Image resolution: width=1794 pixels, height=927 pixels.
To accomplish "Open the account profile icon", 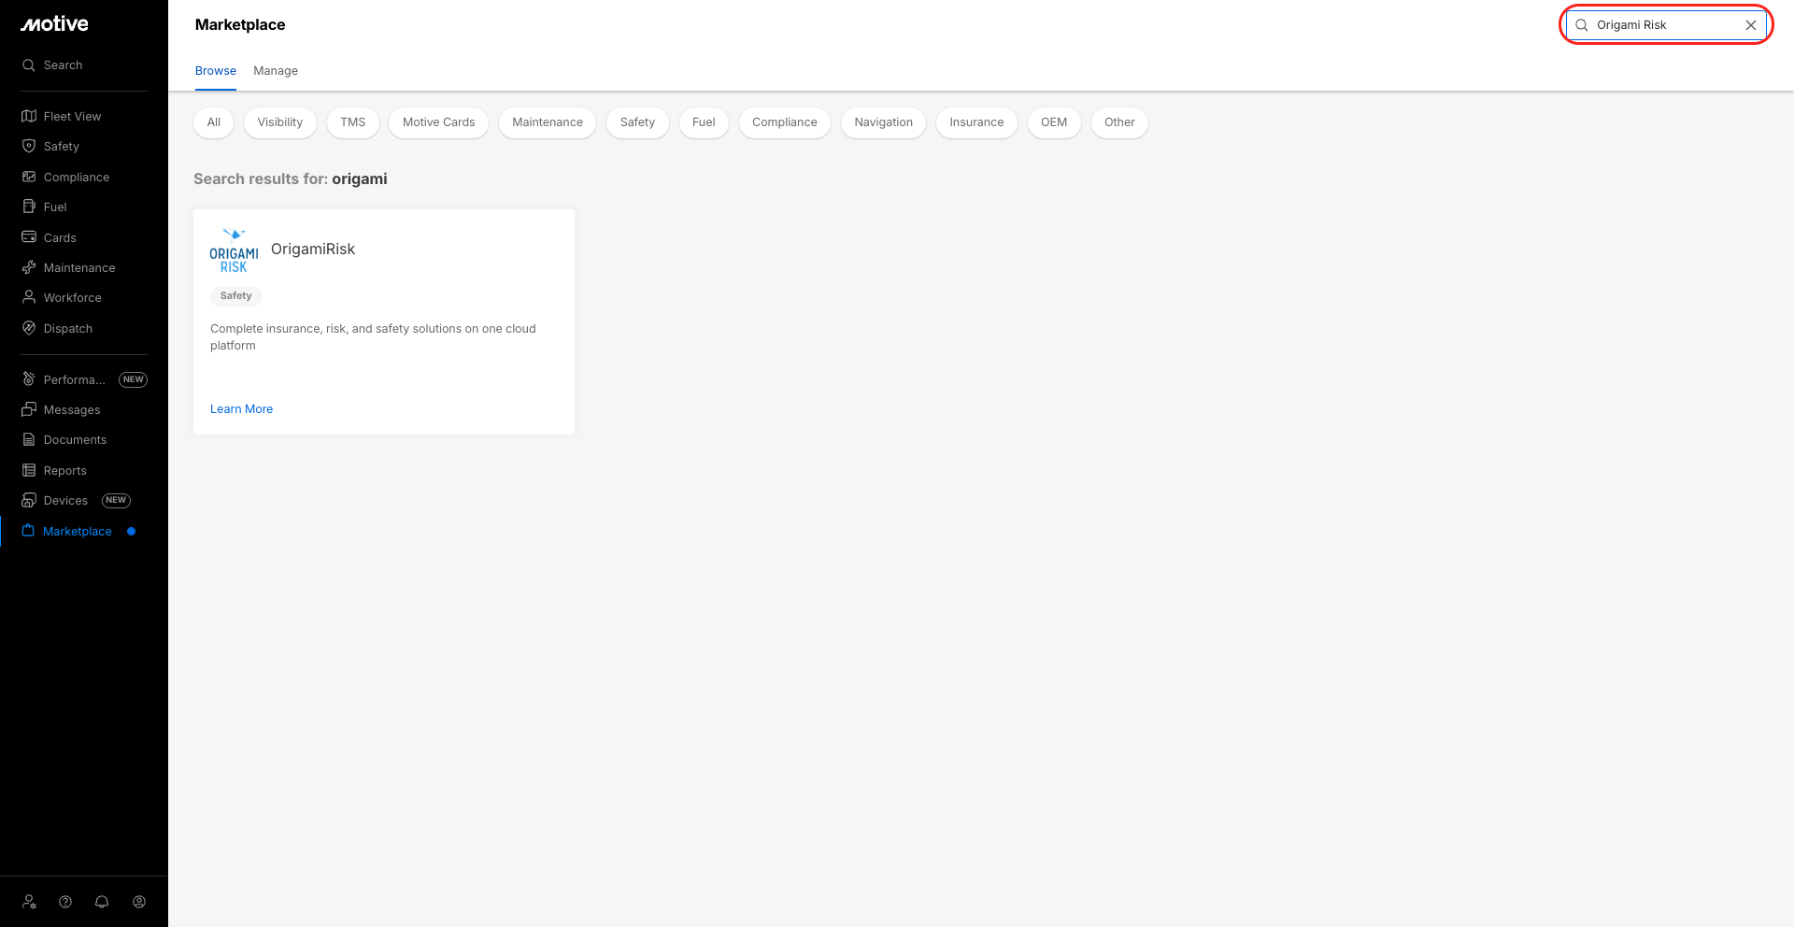I will pyautogui.click(x=139, y=902).
